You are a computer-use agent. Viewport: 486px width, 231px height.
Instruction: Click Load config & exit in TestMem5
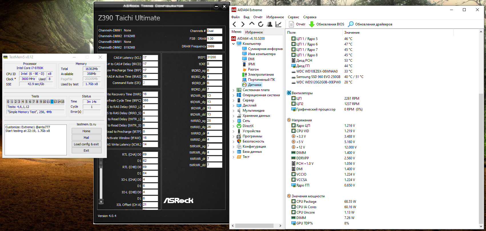(87, 144)
